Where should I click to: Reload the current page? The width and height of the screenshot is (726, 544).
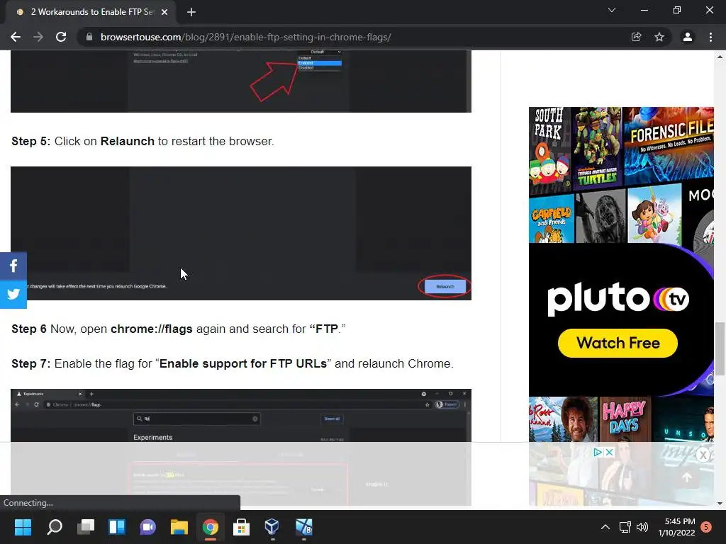(61, 37)
